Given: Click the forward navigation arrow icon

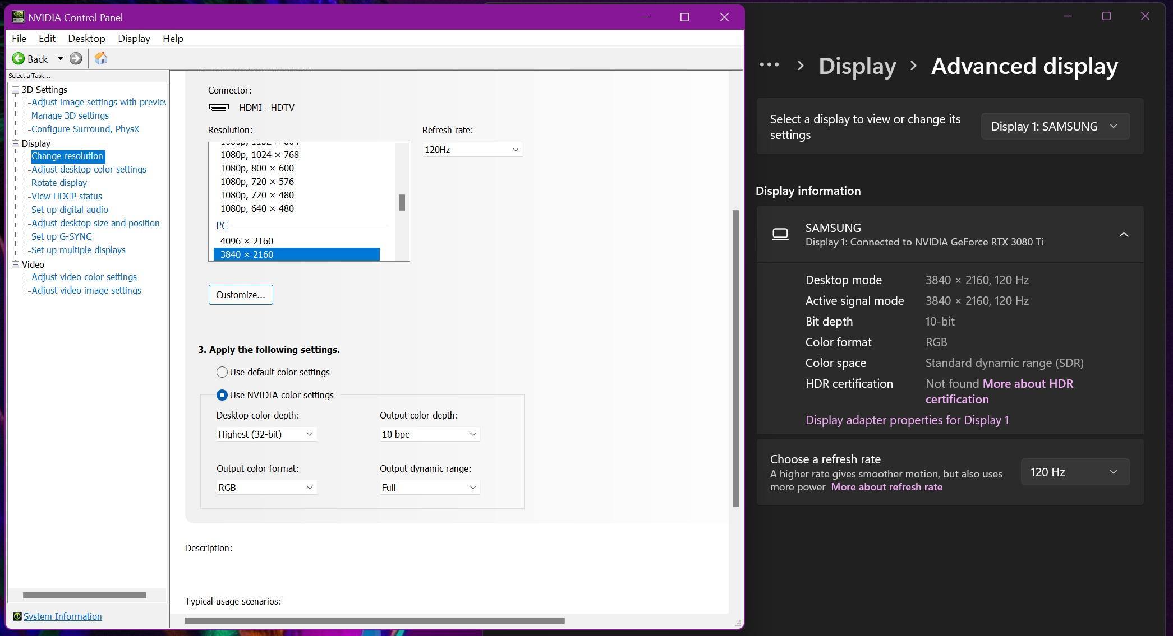Looking at the screenshot, I should click(75, 58).
